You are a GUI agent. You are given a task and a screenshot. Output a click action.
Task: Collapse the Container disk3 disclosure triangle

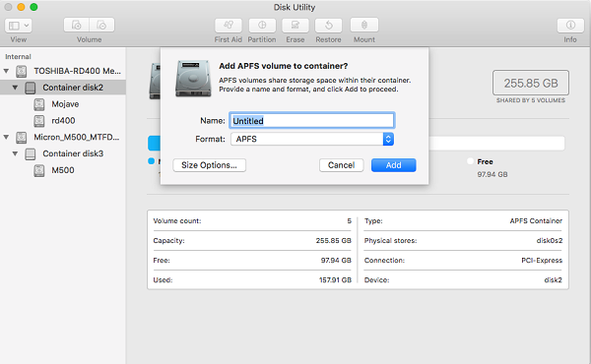[15, 153]
